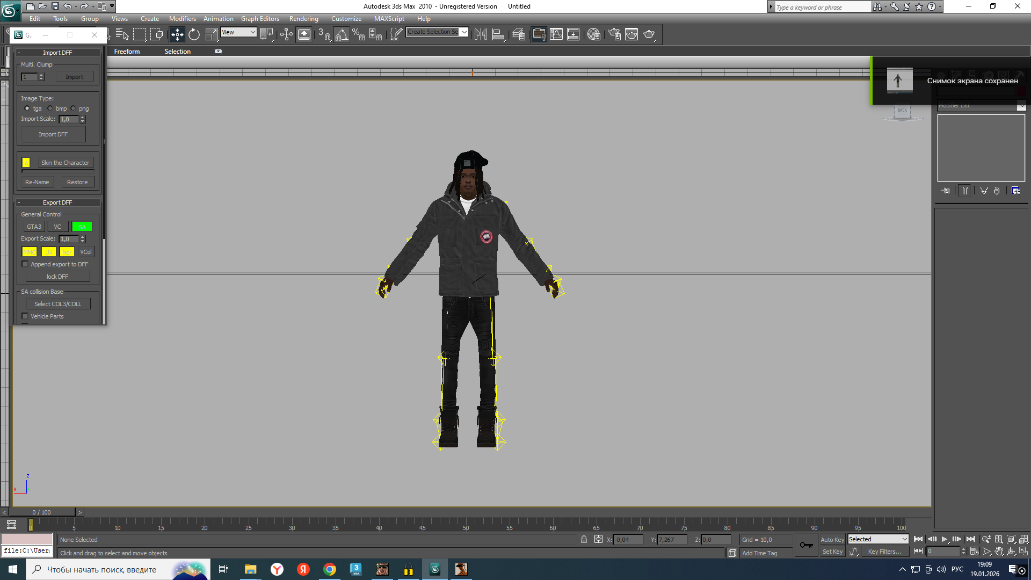
Task: Enable Append export to DFF checkbox
Action: point(25,264)
